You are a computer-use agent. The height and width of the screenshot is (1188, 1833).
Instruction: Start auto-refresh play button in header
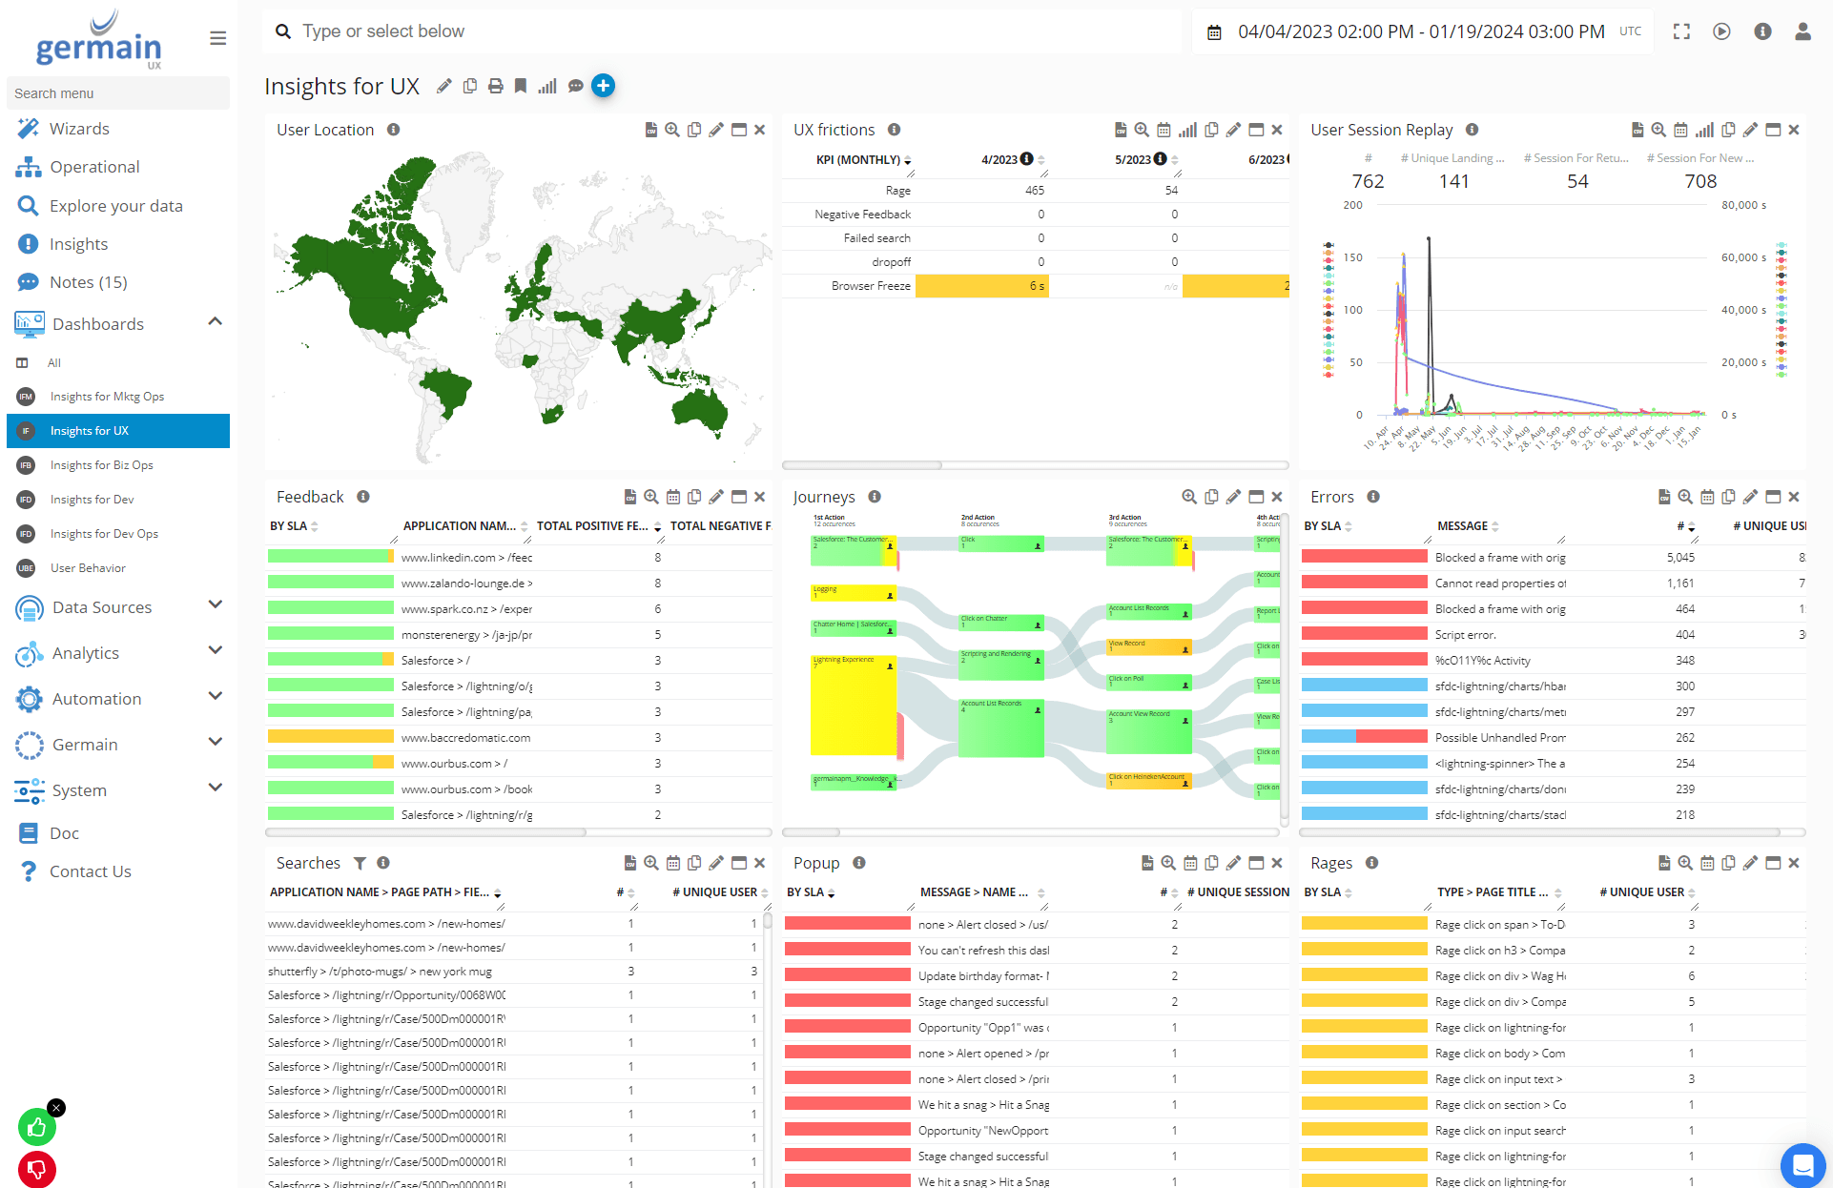(x=1721, y=31)
